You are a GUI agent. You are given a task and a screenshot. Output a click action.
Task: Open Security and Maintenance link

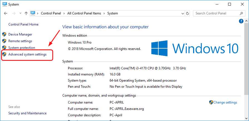pos(28,113)
